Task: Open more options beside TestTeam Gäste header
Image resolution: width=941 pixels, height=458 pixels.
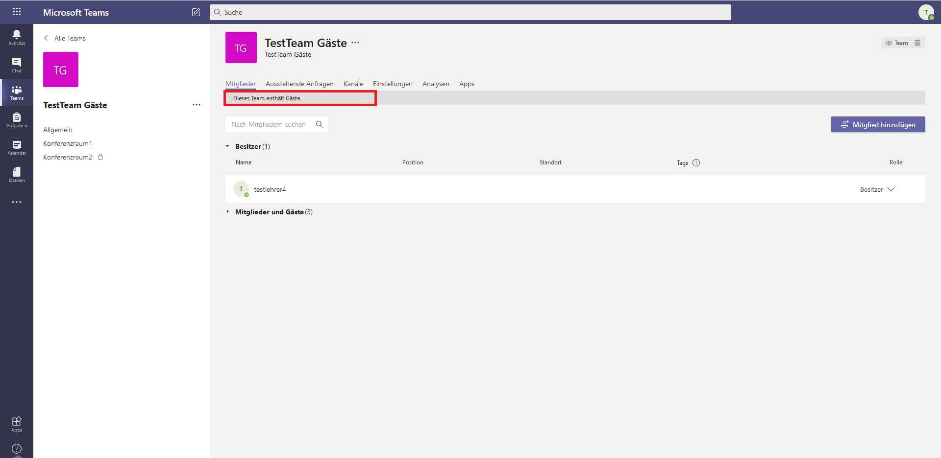Action: pyautogui.click(x=355, y=43)
